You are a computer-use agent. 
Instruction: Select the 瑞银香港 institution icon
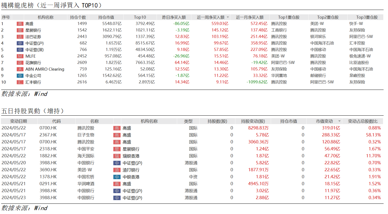[117, 156]
